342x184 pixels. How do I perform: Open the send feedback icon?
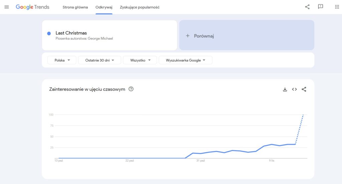click(x=321, y=7)
